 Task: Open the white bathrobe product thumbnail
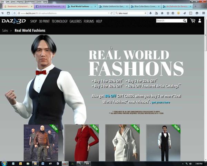pos(122,143)
